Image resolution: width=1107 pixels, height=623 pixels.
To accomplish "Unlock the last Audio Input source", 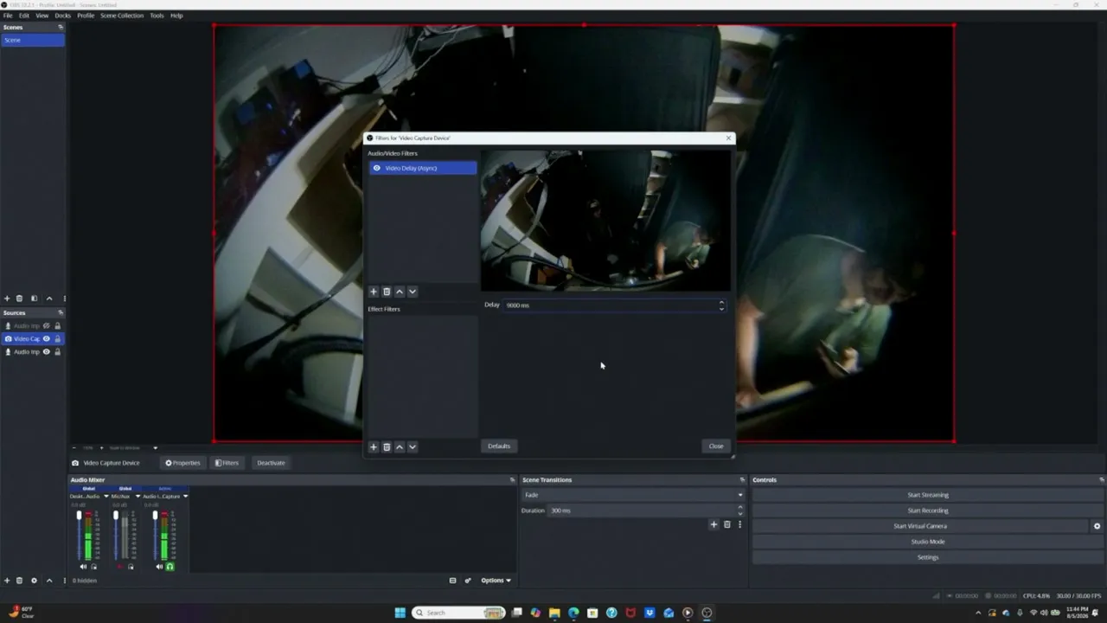I will pos(58,352).
